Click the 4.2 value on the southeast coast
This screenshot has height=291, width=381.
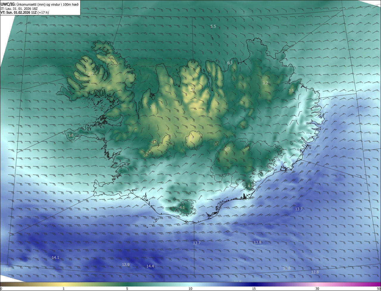[250, 186]
